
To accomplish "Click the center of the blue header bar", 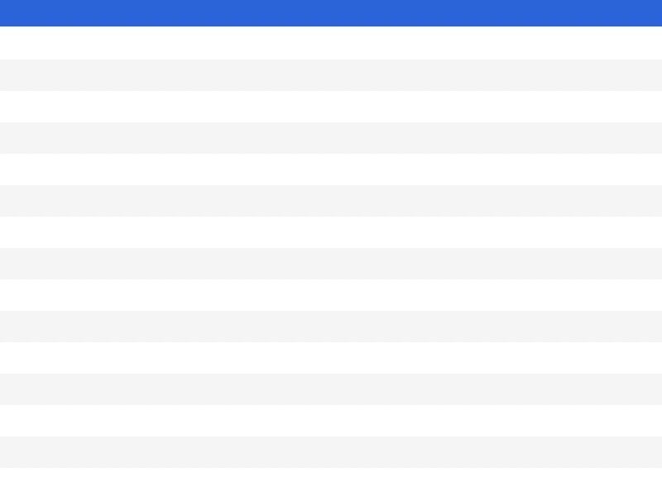I will (x=331, y=13).
